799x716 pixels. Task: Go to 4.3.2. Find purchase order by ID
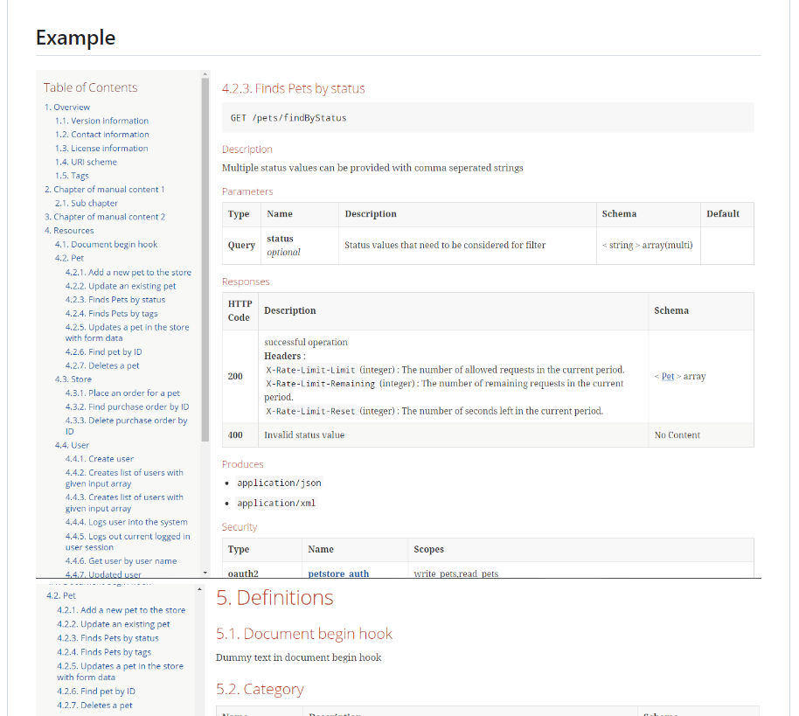127,407
